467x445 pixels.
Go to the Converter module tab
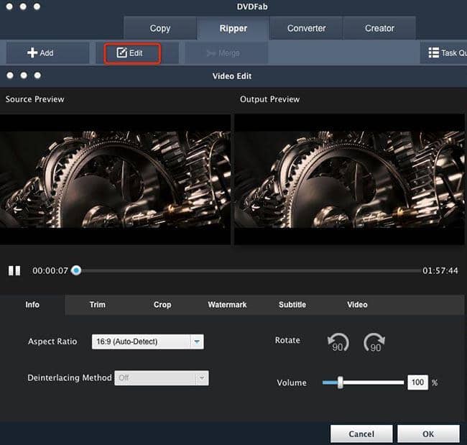click(x=306, y=28)
